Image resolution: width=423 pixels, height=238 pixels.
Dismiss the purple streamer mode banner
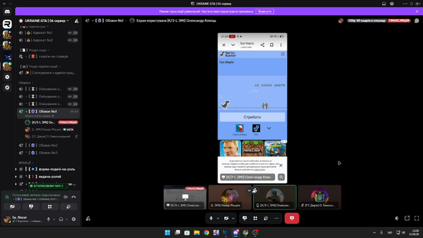pos(417,11)
